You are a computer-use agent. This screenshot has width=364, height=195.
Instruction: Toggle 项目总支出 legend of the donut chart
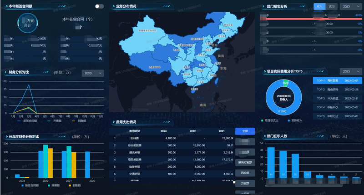270,120
